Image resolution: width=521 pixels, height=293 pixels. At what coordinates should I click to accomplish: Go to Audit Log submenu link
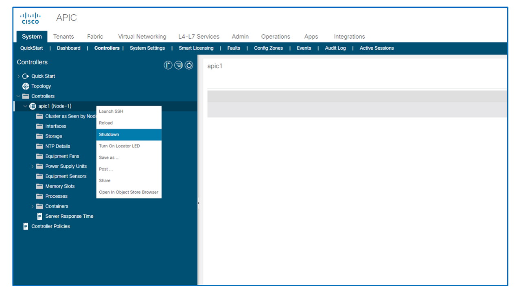[335, 48]
